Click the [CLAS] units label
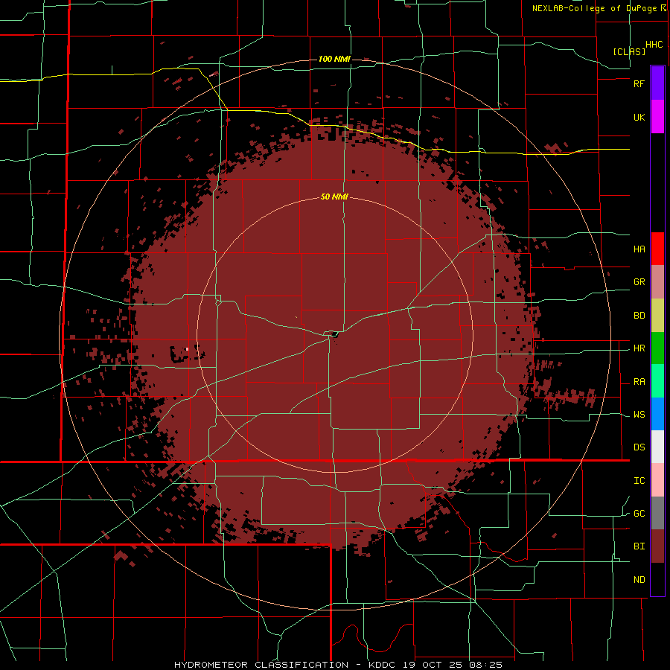 click(629, 51)
